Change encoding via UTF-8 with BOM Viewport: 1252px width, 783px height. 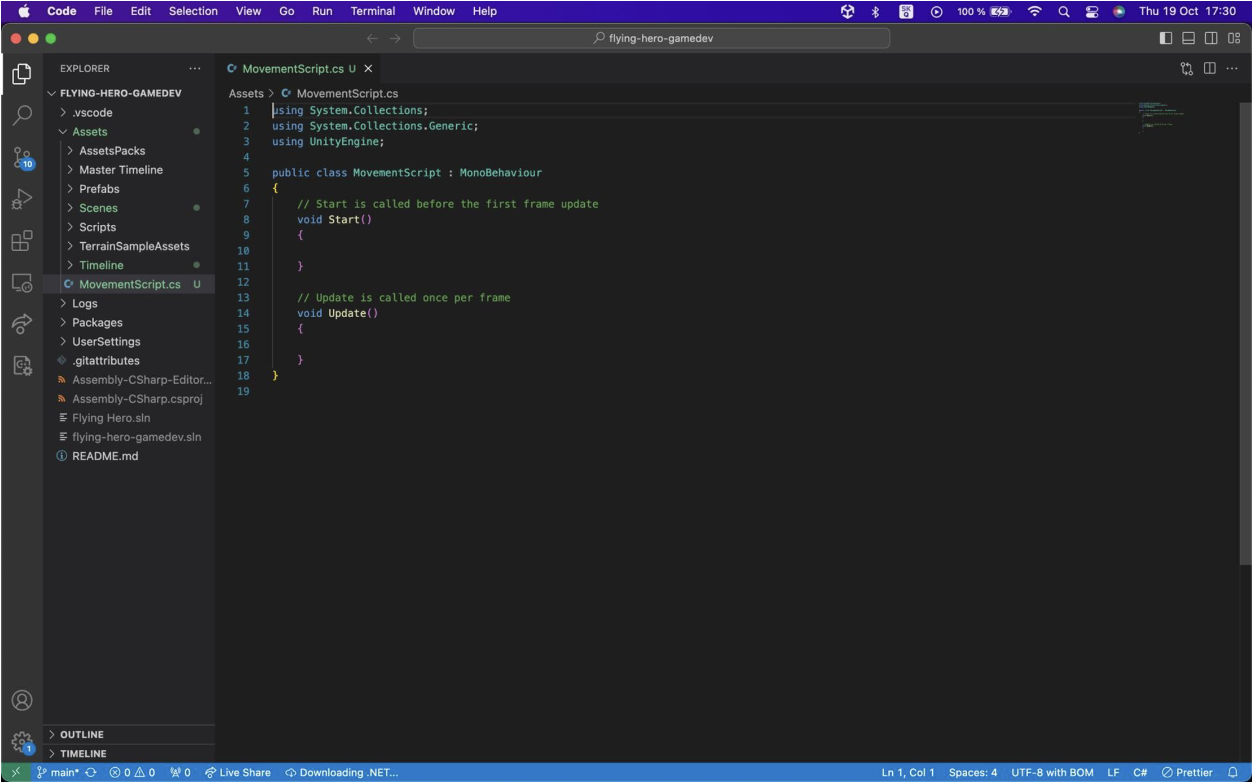pos(1052,772)
